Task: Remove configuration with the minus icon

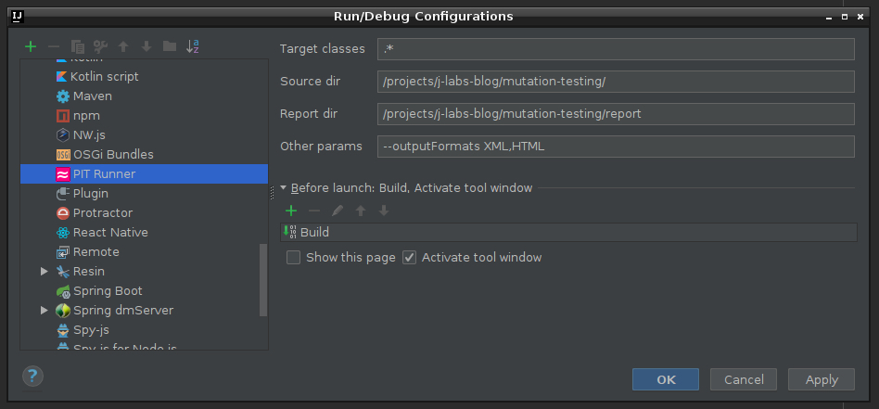Action: (x=54, y=46)
